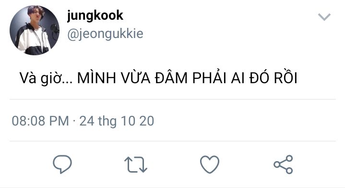Click the microphone shown in the avatar image
This screenshot has height=188, width=345.
pos(54,30)
